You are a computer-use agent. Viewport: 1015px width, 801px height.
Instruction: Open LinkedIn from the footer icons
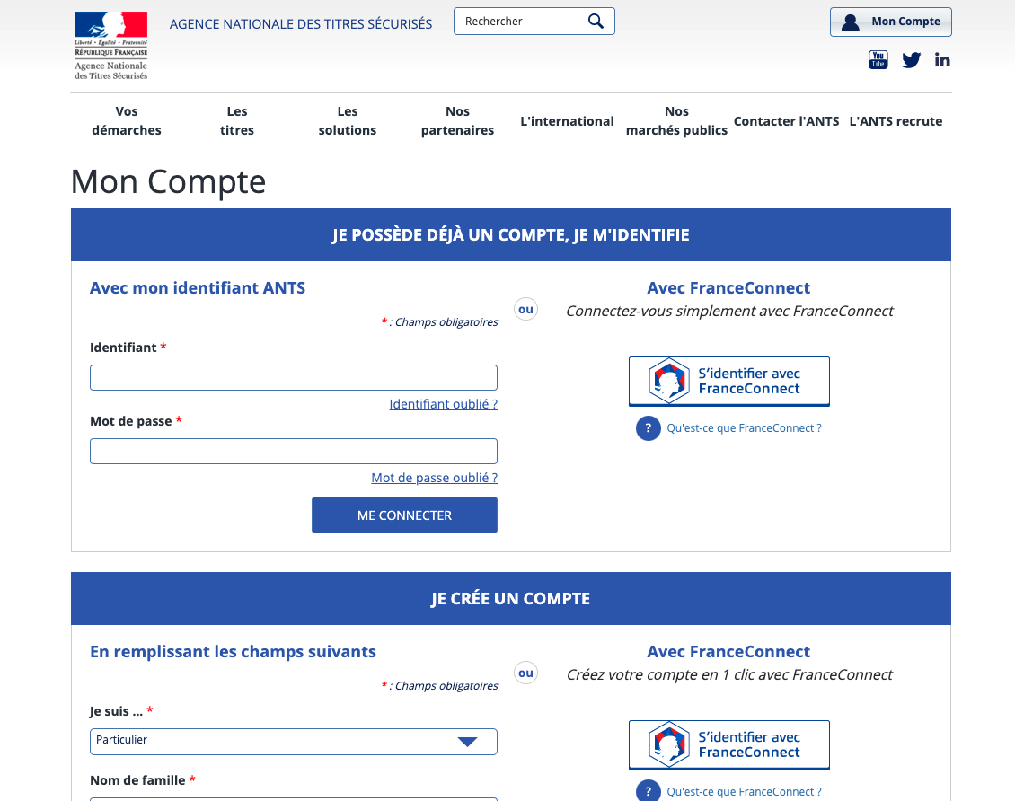942,59
